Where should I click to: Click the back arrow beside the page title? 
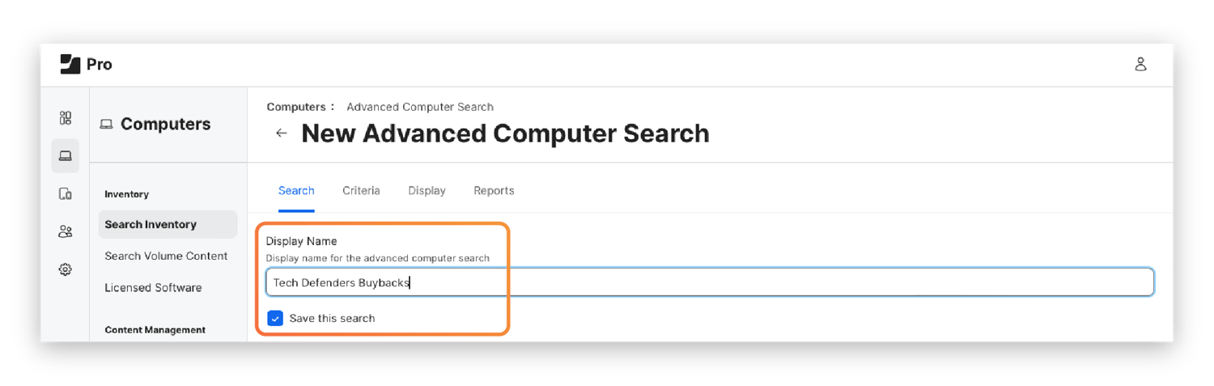282,134
